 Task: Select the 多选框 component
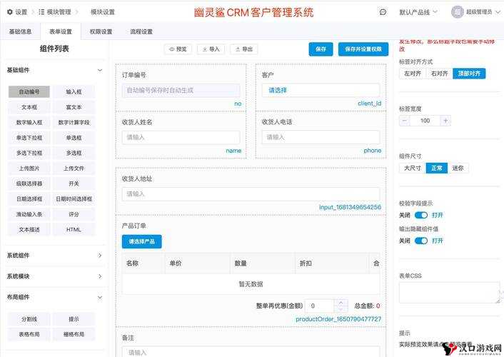point(74,153)
